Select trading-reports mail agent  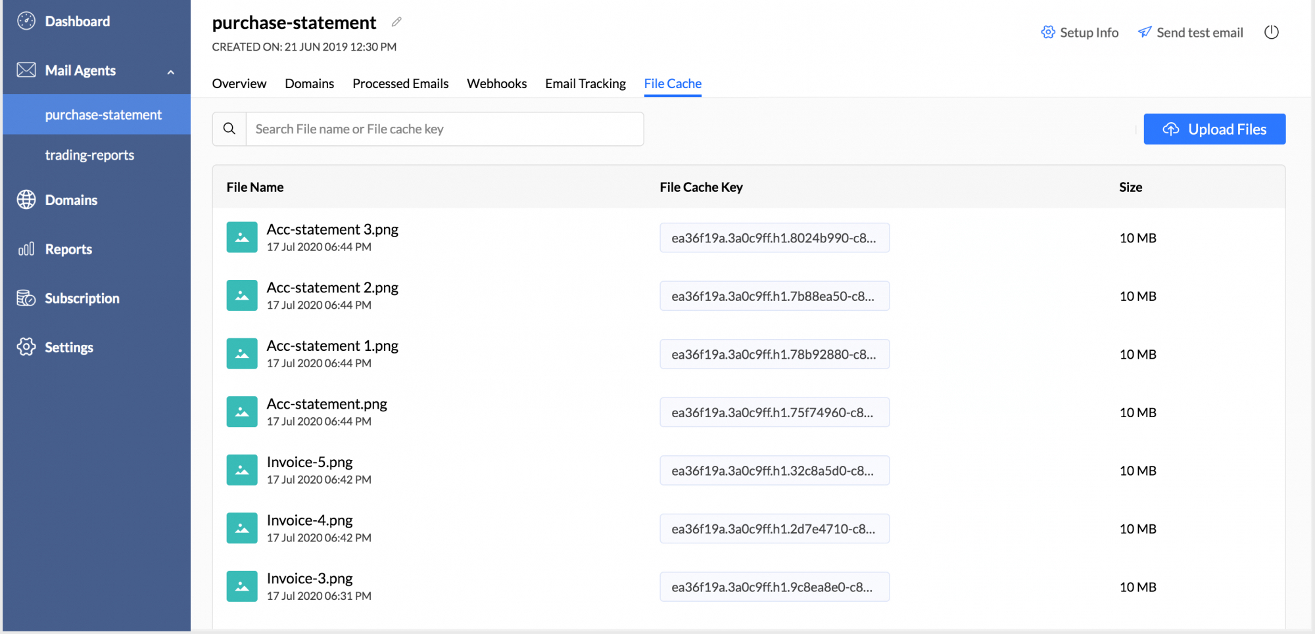pos(89,155)
